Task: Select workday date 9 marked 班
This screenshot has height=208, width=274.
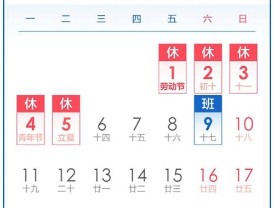Action: (x=208, y=120)
